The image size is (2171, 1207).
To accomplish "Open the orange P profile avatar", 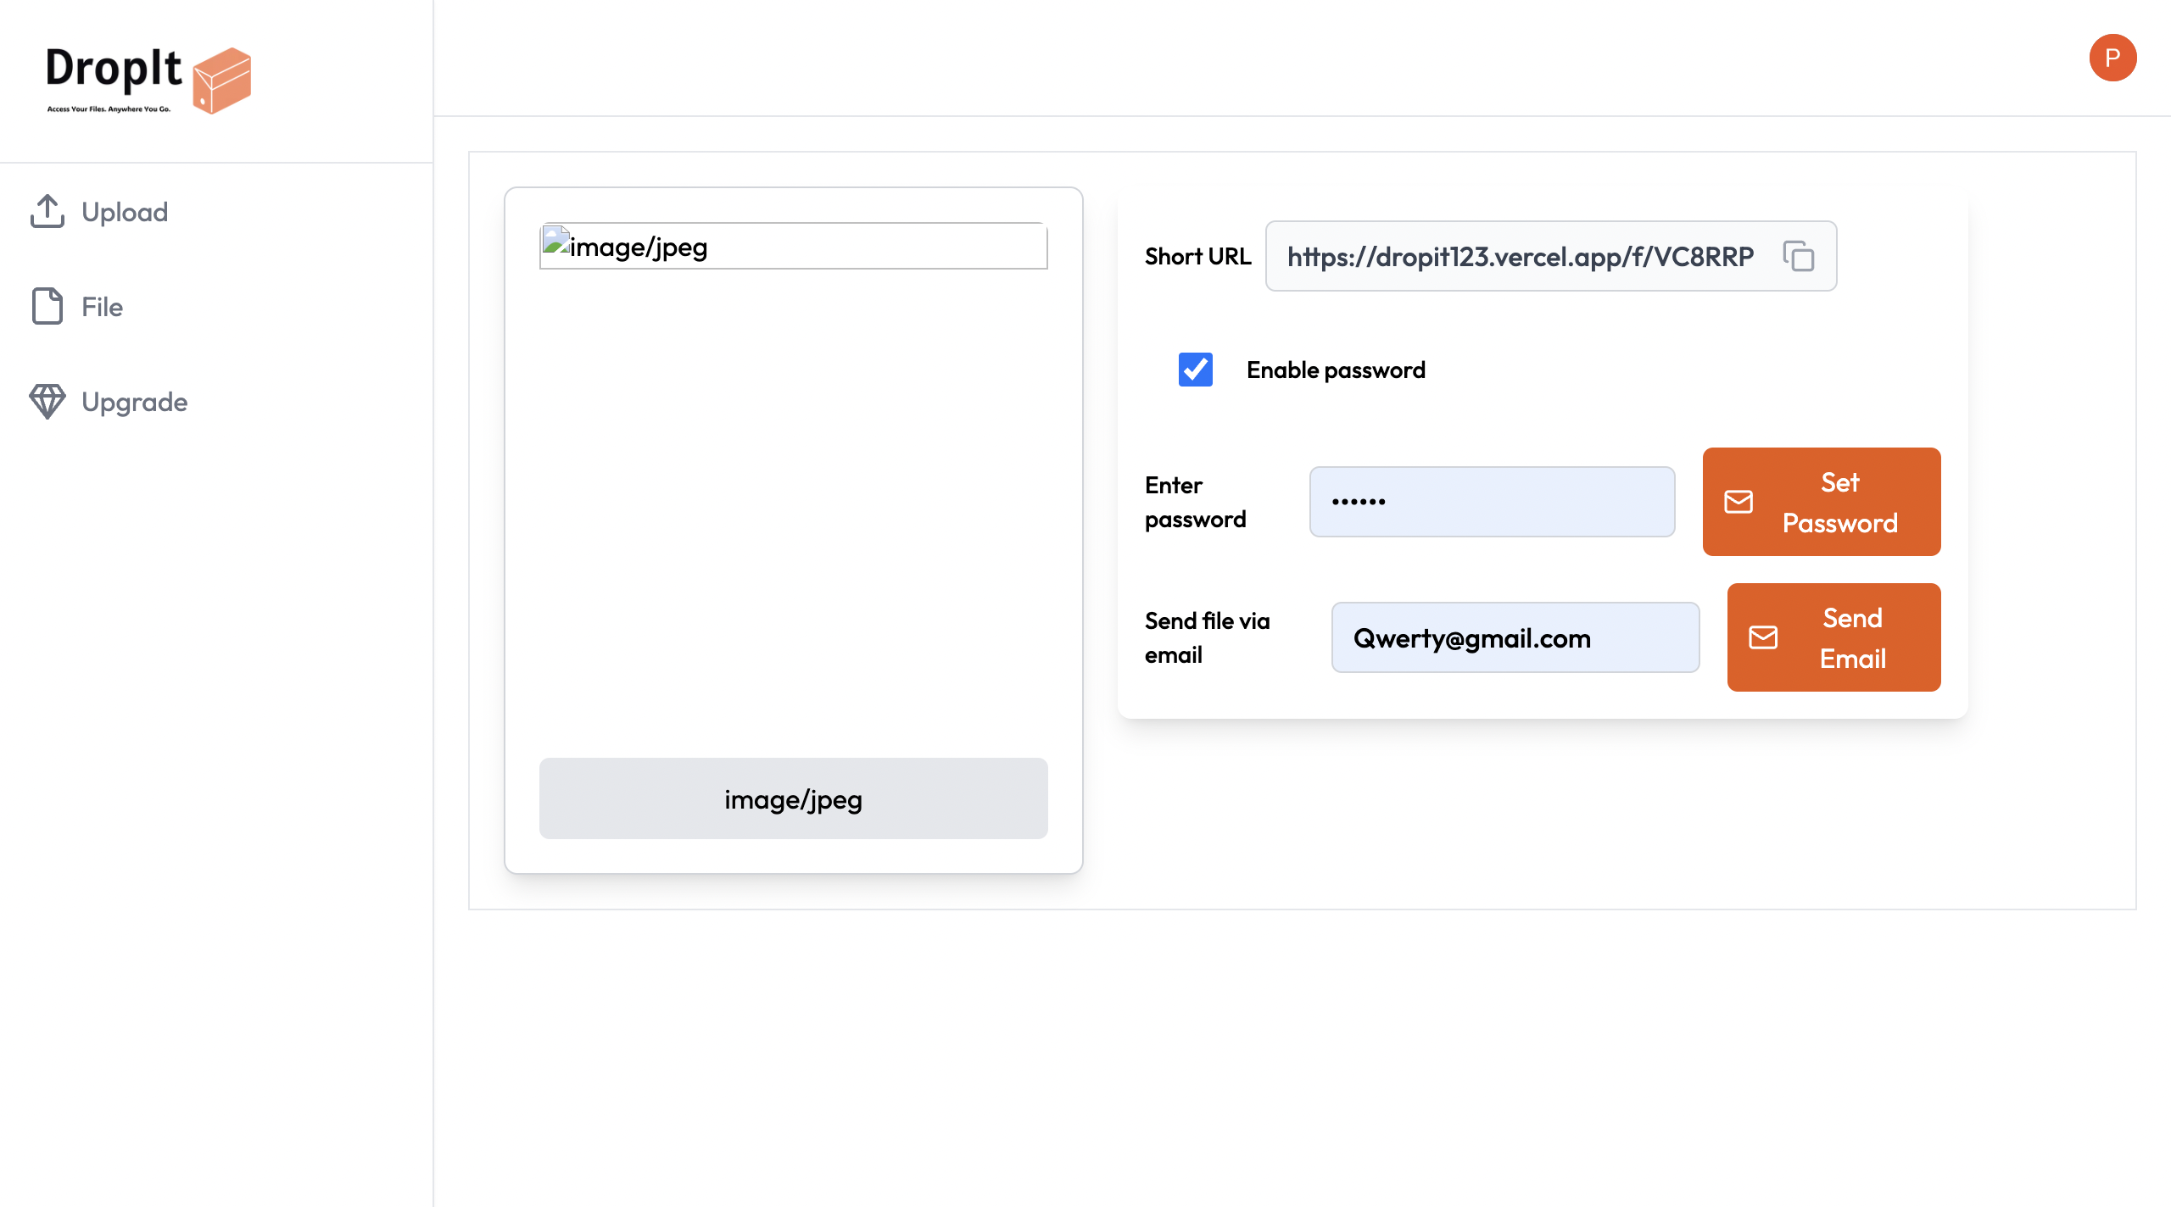I will (x=2112, y=58).
